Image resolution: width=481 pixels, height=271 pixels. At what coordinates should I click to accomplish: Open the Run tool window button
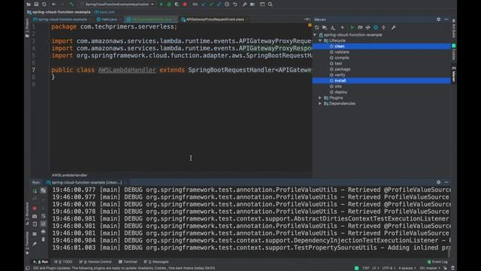click(x=41, y=262)
